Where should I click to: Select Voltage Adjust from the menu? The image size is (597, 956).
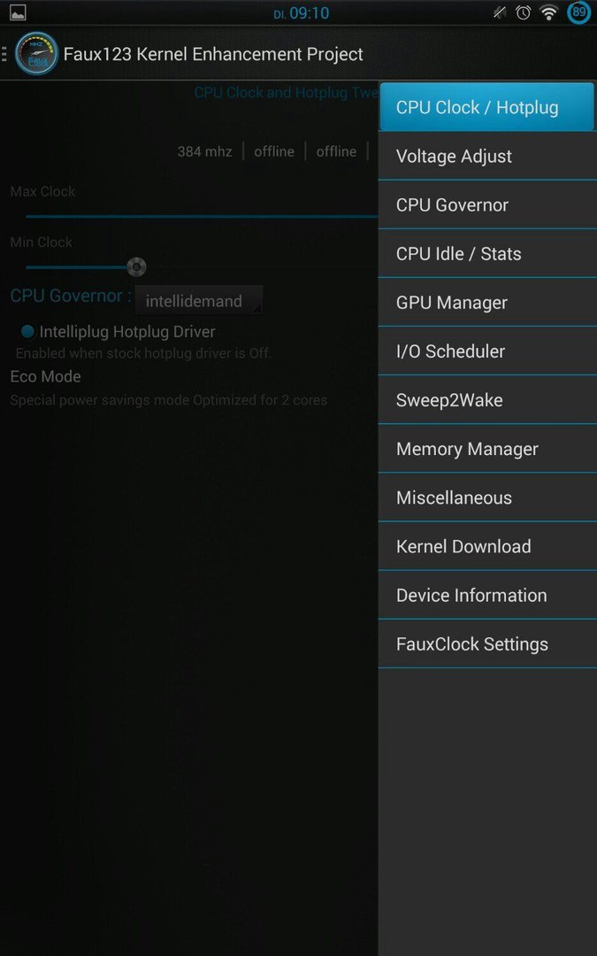486,156
